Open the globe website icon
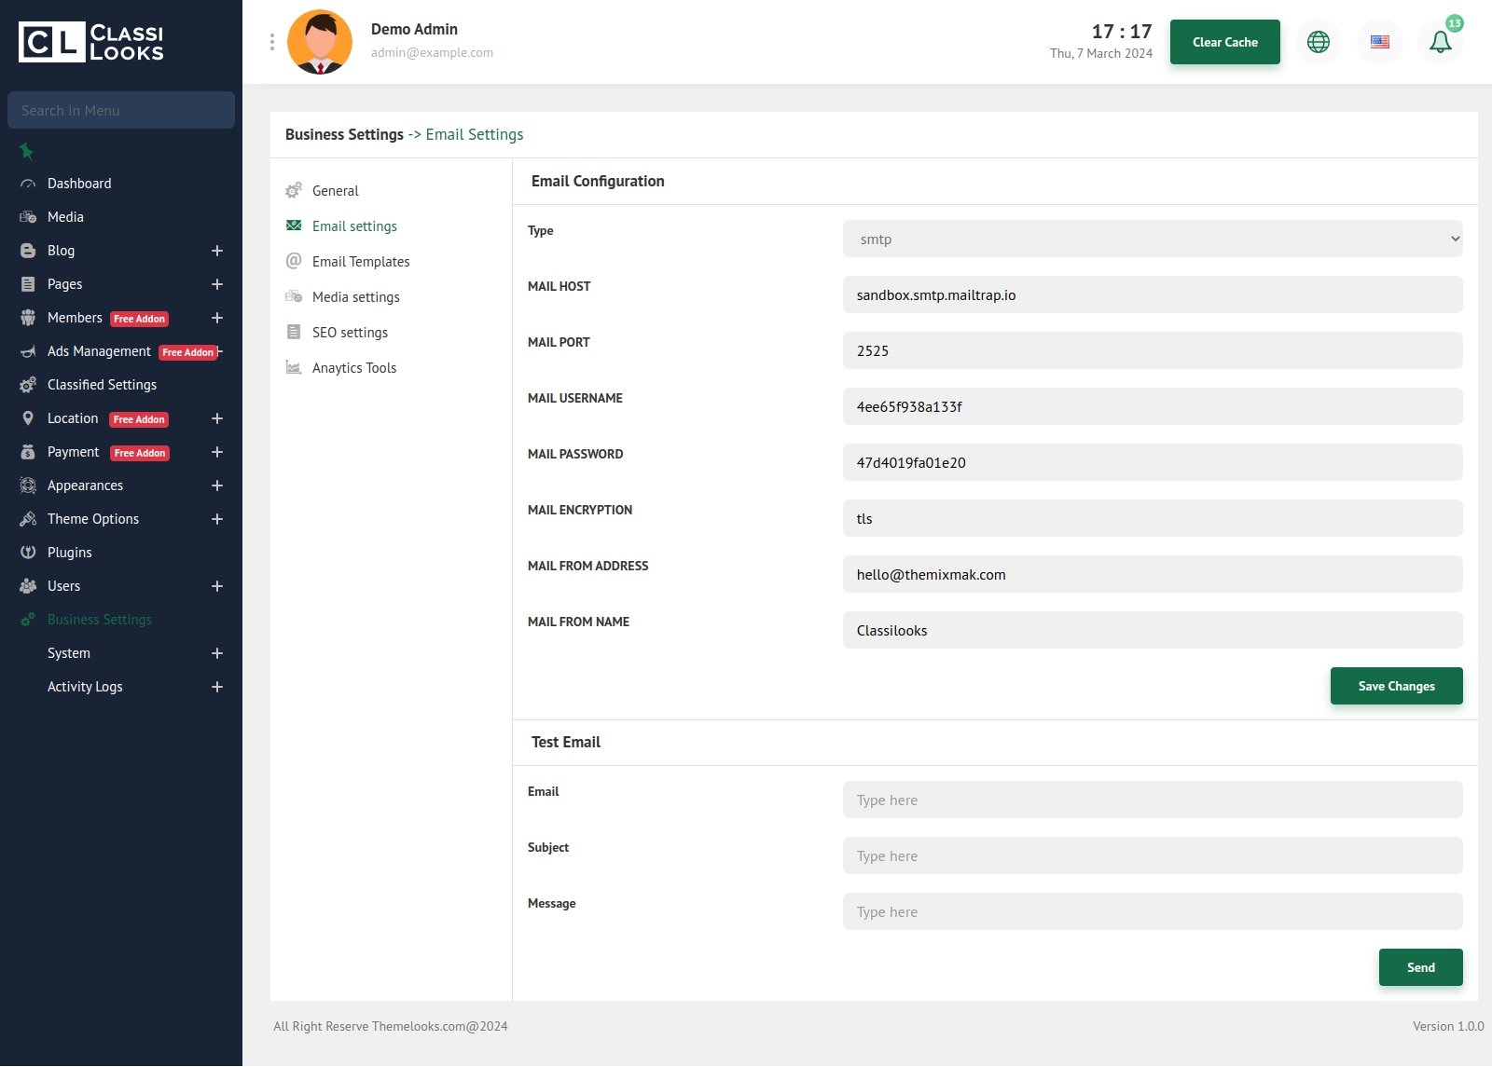This screenshot has height=1067, width=1492. pyautogui.click(x=1318, y=42)
